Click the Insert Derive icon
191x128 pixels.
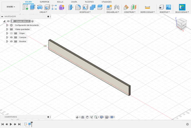click(161, 7)
